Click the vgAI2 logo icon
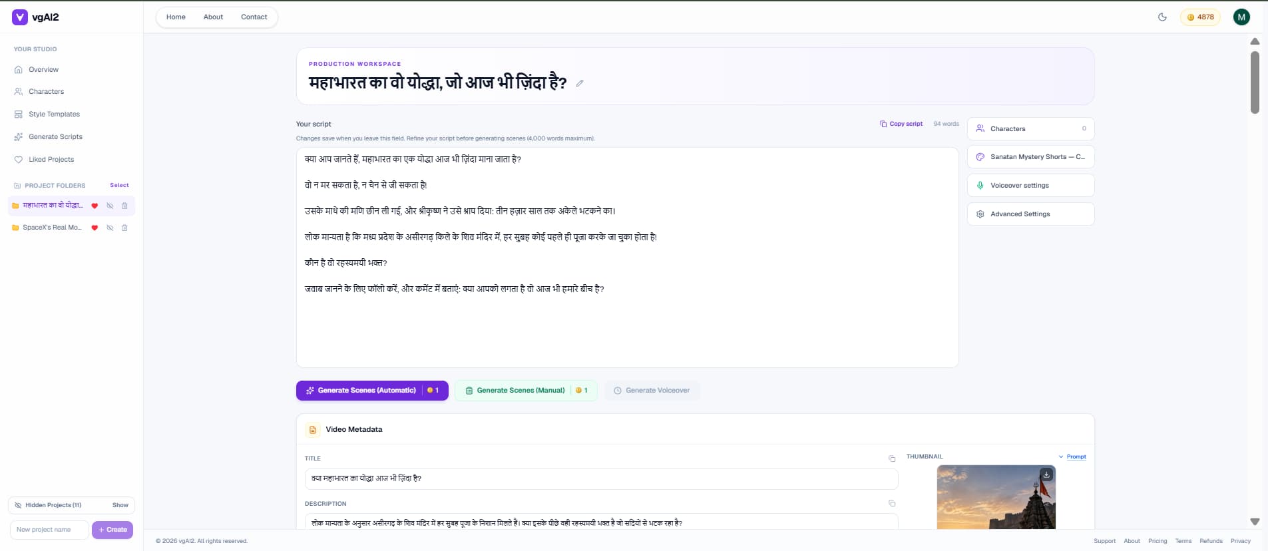 [x=20, y=17]
